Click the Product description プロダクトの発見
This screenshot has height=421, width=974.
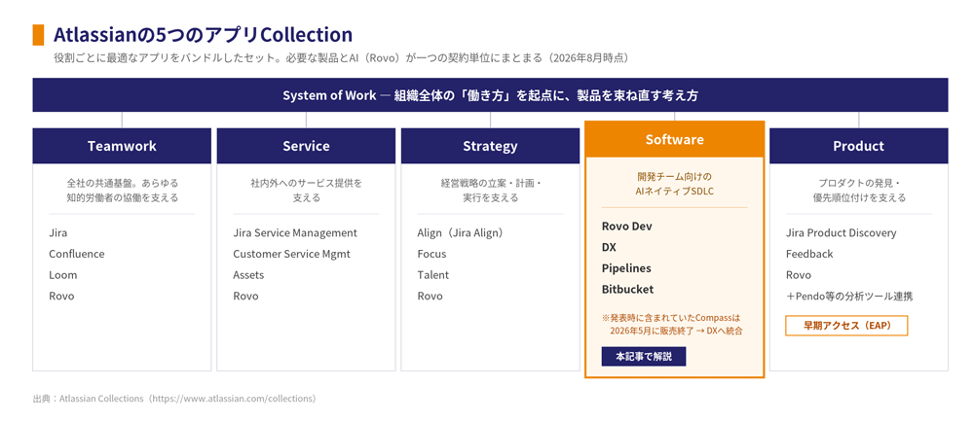pyautogui.click(x=859, y=191)
